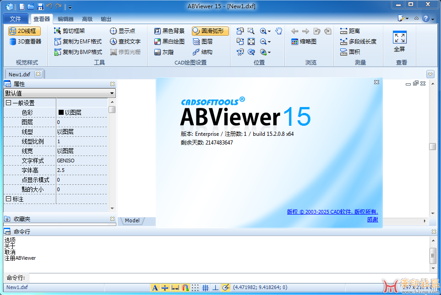This screenshot has width=441, height=295.
Task: Click the fit drawing to window icon
Action: point(251,42)
